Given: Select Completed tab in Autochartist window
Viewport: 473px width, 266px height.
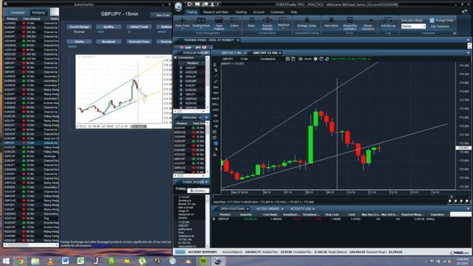Looking at the screenshot, I should 17,13.
